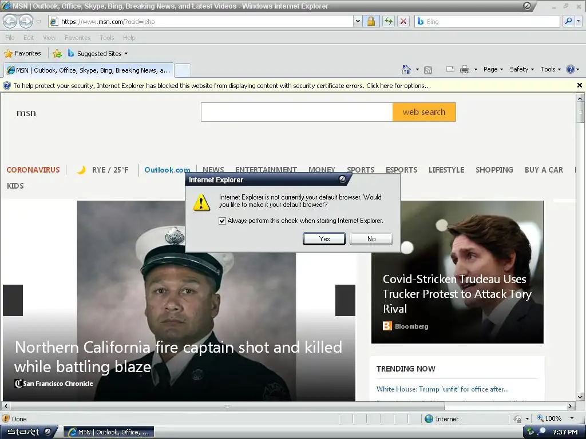Click the Print icon

point(465,69)
